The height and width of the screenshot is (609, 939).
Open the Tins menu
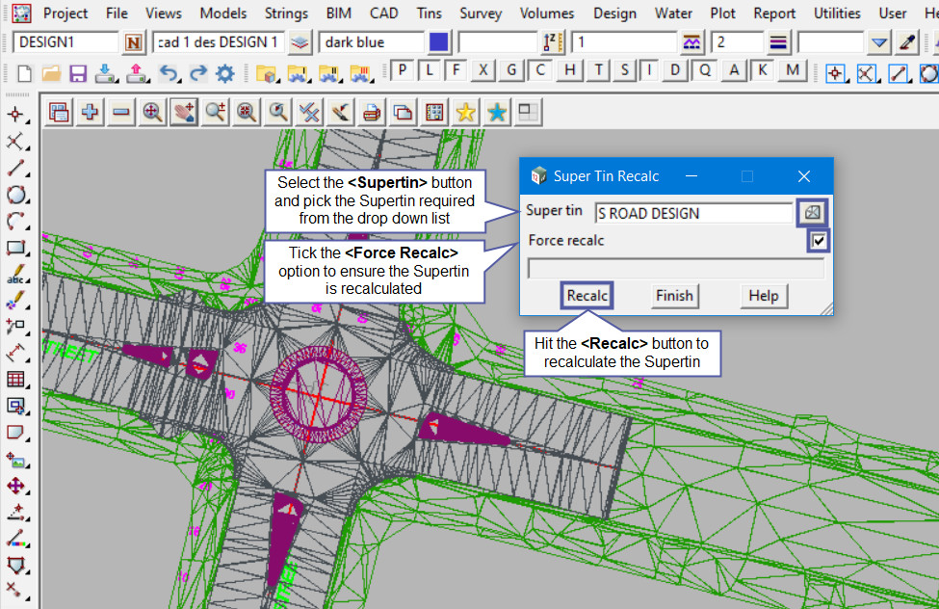tap(430, 13)
